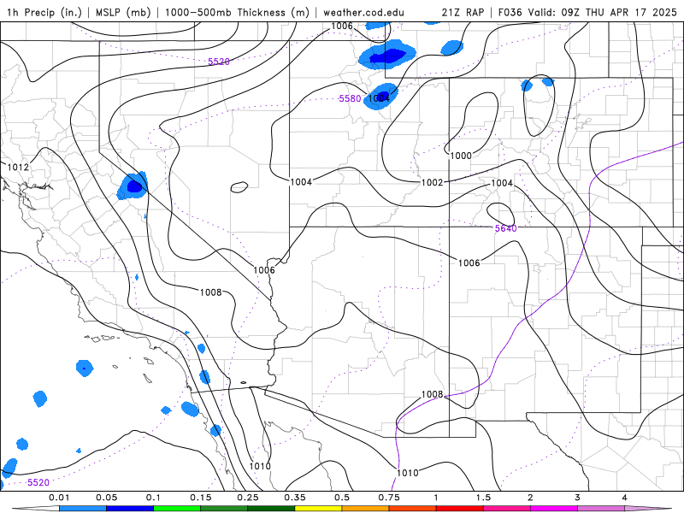The width and height of the screenshot is (684, 513).
Task: Click the '3' legend value
Action: point(578,498)
